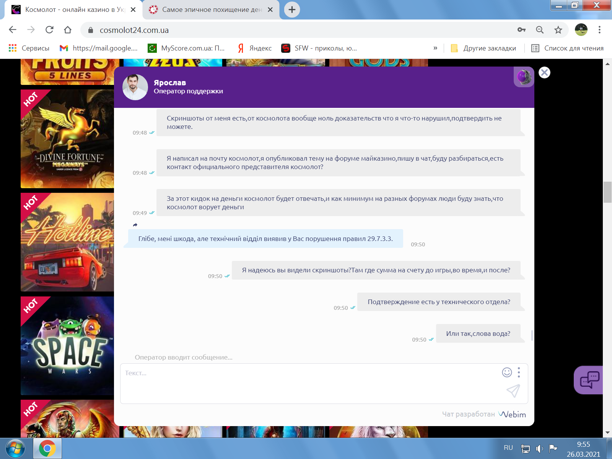Image resolution: width=612 pixels, height=459 pixels.
Task: Close the Самое эпичное похищение tab
Action: tap(270, 10)
